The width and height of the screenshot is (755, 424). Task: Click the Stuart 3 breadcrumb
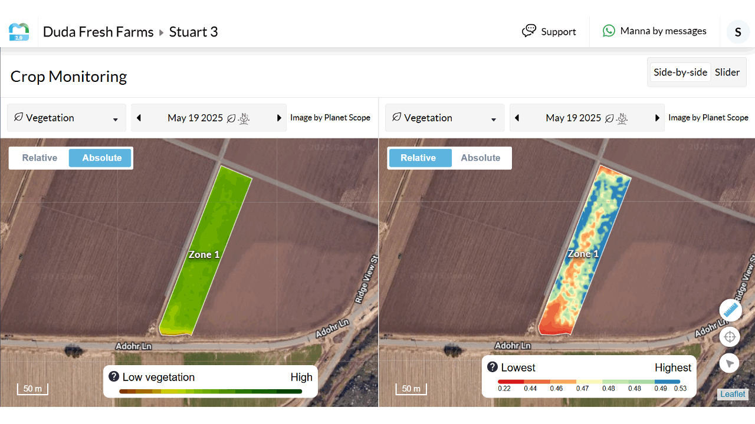coord(193,32)
